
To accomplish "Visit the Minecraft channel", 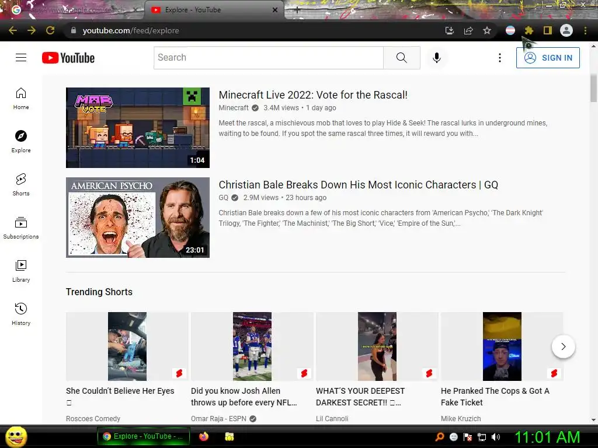I will [x=234, y=108].
